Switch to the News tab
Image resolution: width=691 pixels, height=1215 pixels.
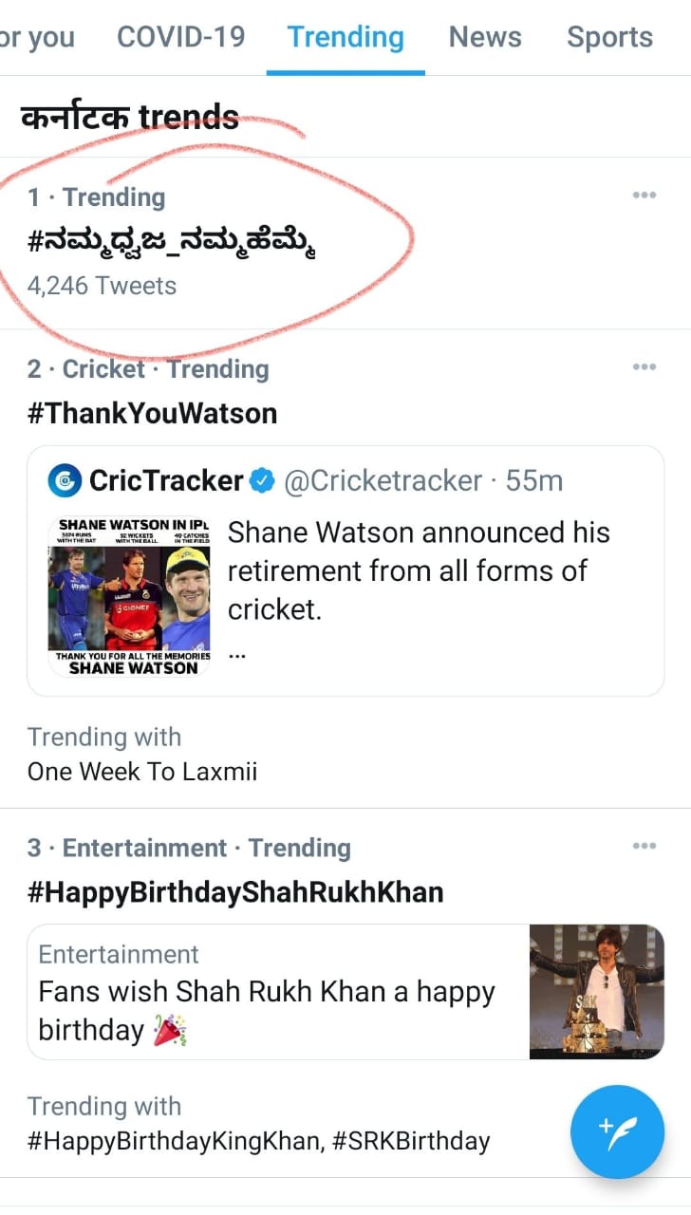[485, 37]
